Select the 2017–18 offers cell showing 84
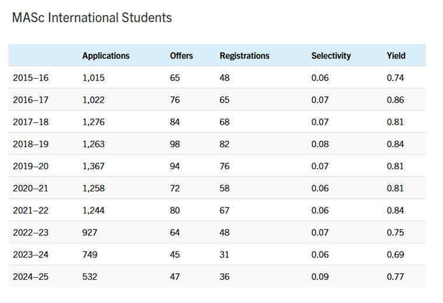 175,122
